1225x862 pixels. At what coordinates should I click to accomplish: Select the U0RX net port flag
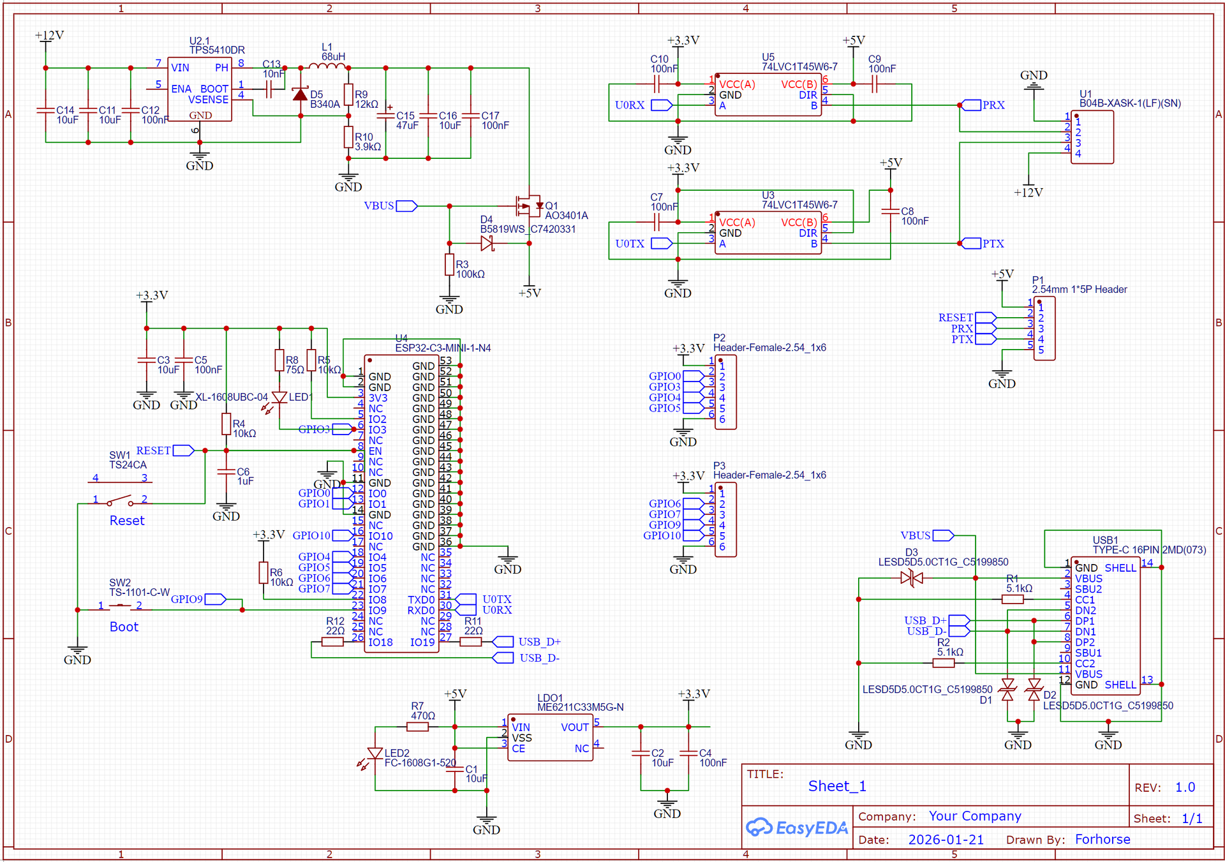[x=662, y=105]
